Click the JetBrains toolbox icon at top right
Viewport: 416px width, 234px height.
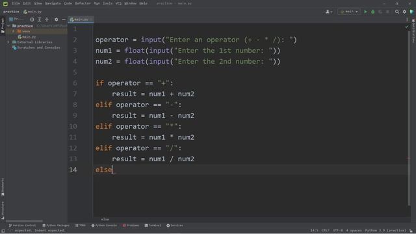411,12
